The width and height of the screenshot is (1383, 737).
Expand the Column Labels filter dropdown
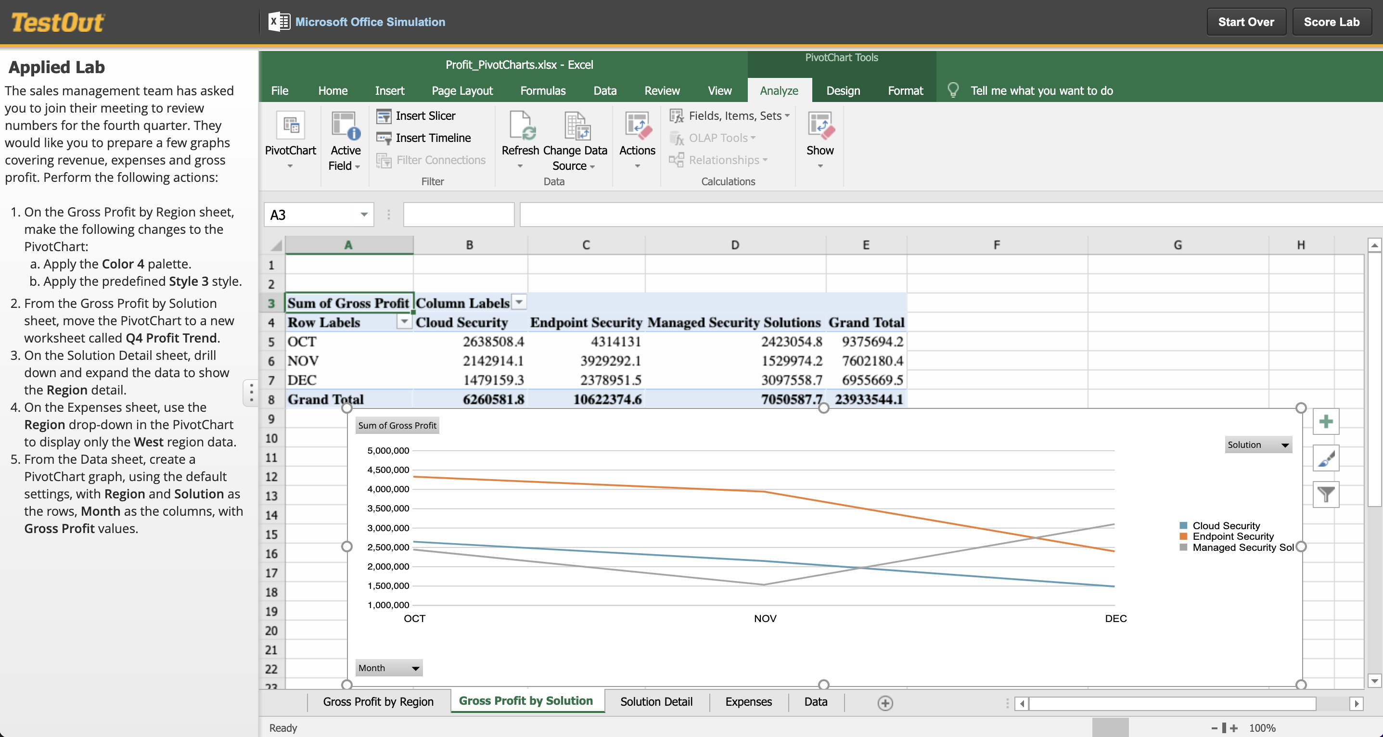point(518,302)
